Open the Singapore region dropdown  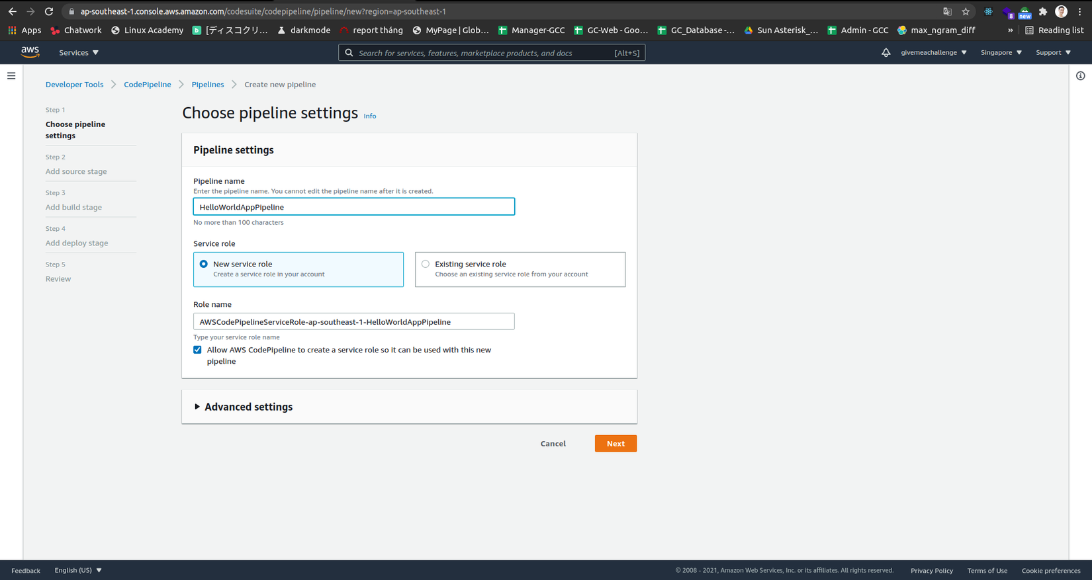pyautogui.click(x=1001, y=52)
